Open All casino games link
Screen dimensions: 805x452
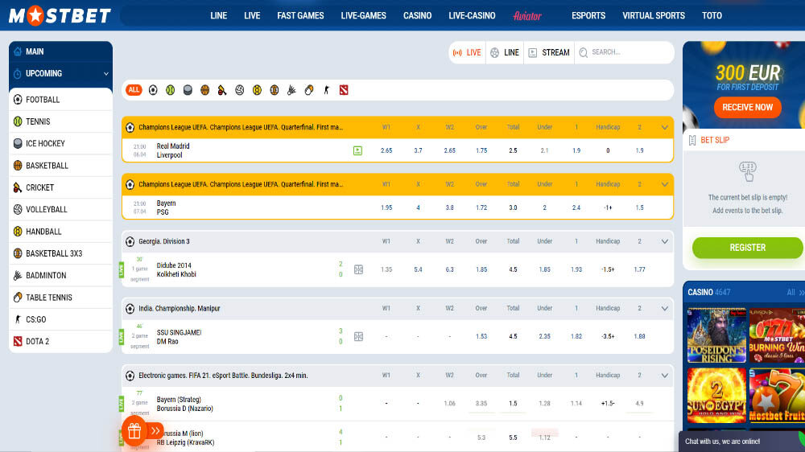795,293
